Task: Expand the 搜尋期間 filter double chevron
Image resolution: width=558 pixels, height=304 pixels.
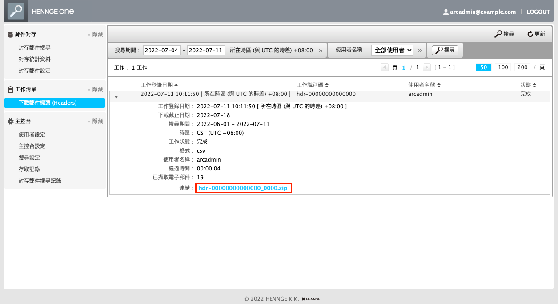Action: 321,51
